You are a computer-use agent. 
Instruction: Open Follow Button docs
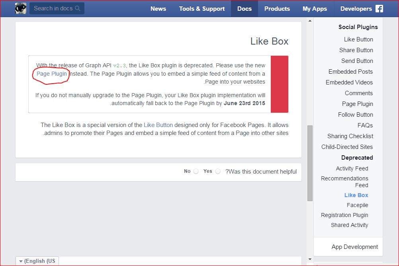356,115
